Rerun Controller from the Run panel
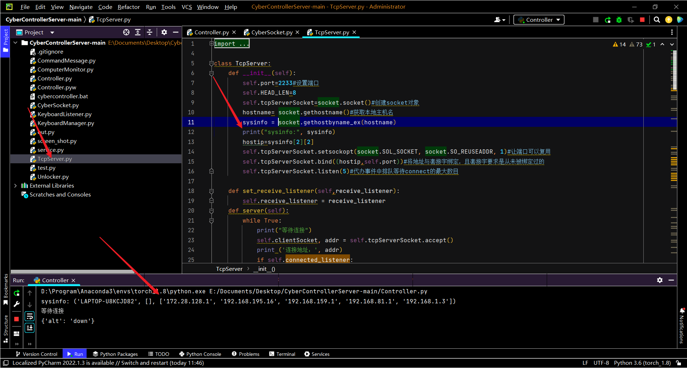Image resolution: width=687 pixels, height=368 pixels. (x=16, y=293)
